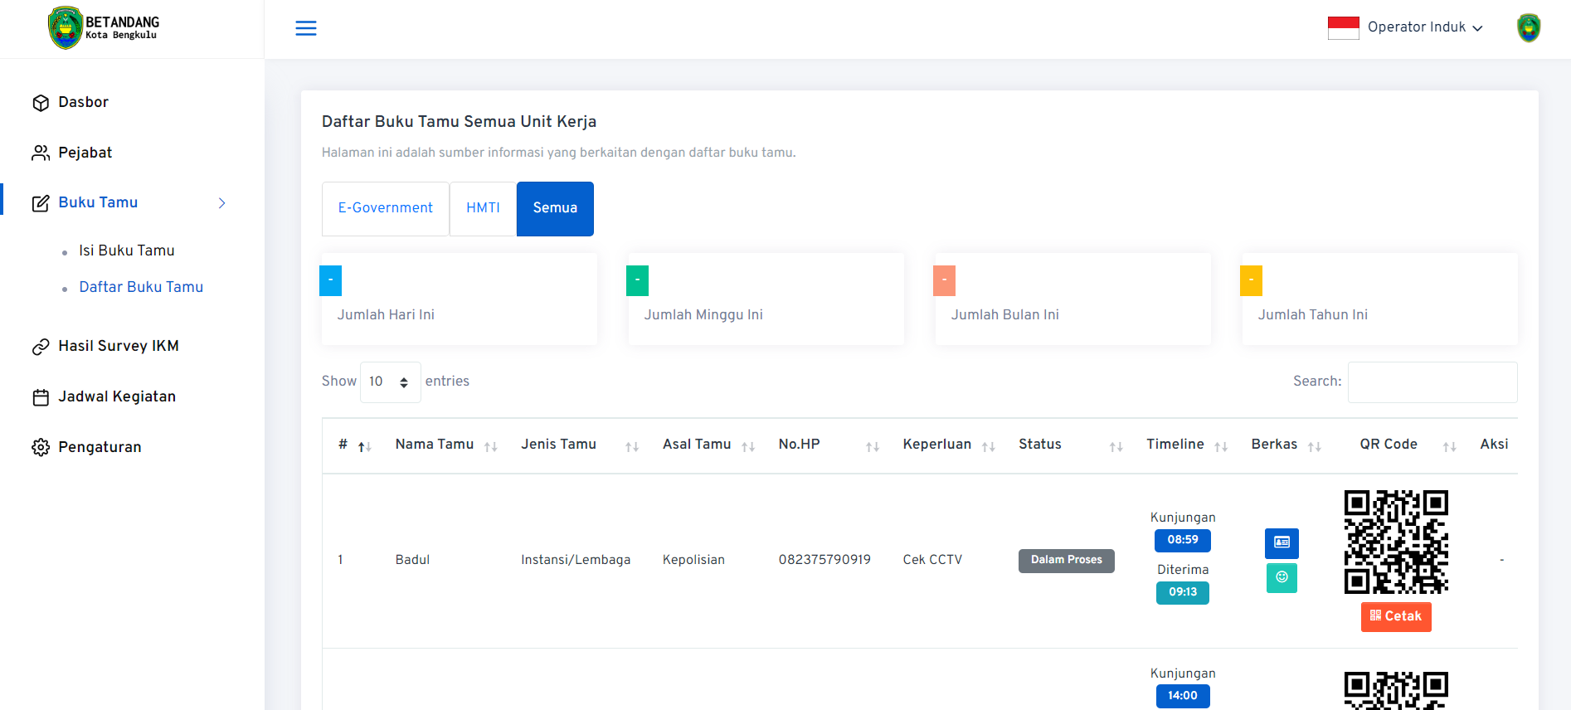The width and height of the screenshot is (1571, 710).
Task: Open the show entries count dropdown
Action: pos(391,382)
